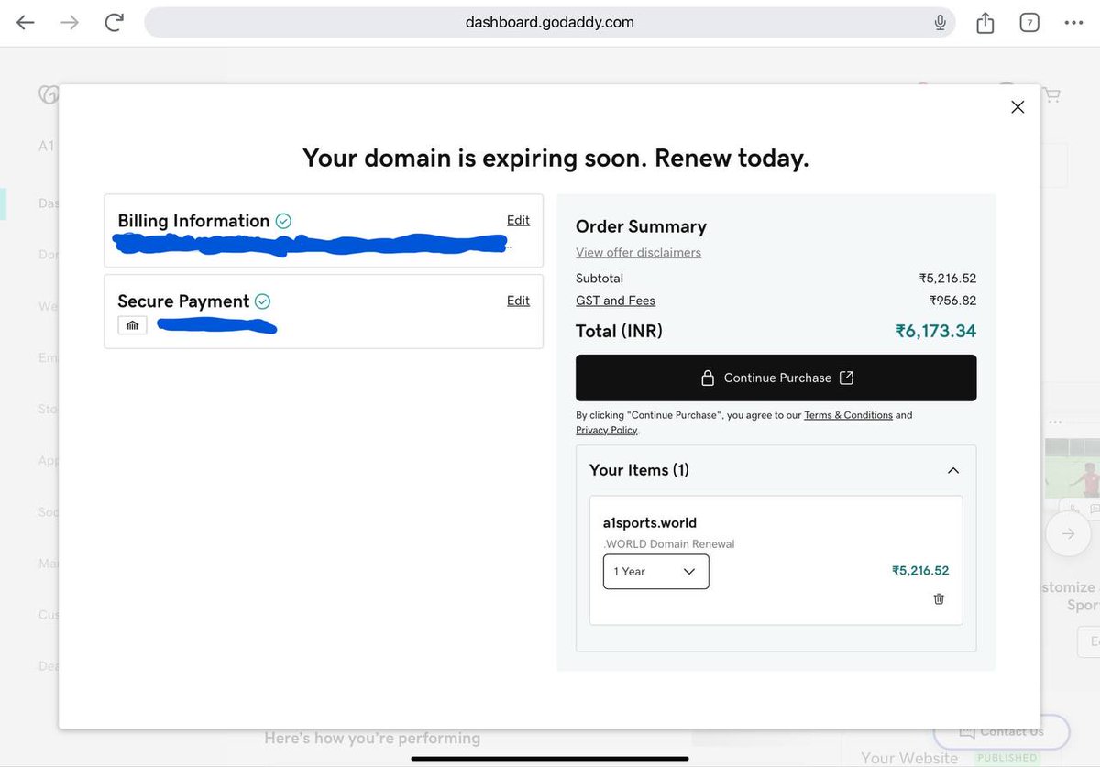Click the next arrow circle in background page
Image resolution: width=1100 pixels, height=767 pixels.
(x=1068, y=533)
